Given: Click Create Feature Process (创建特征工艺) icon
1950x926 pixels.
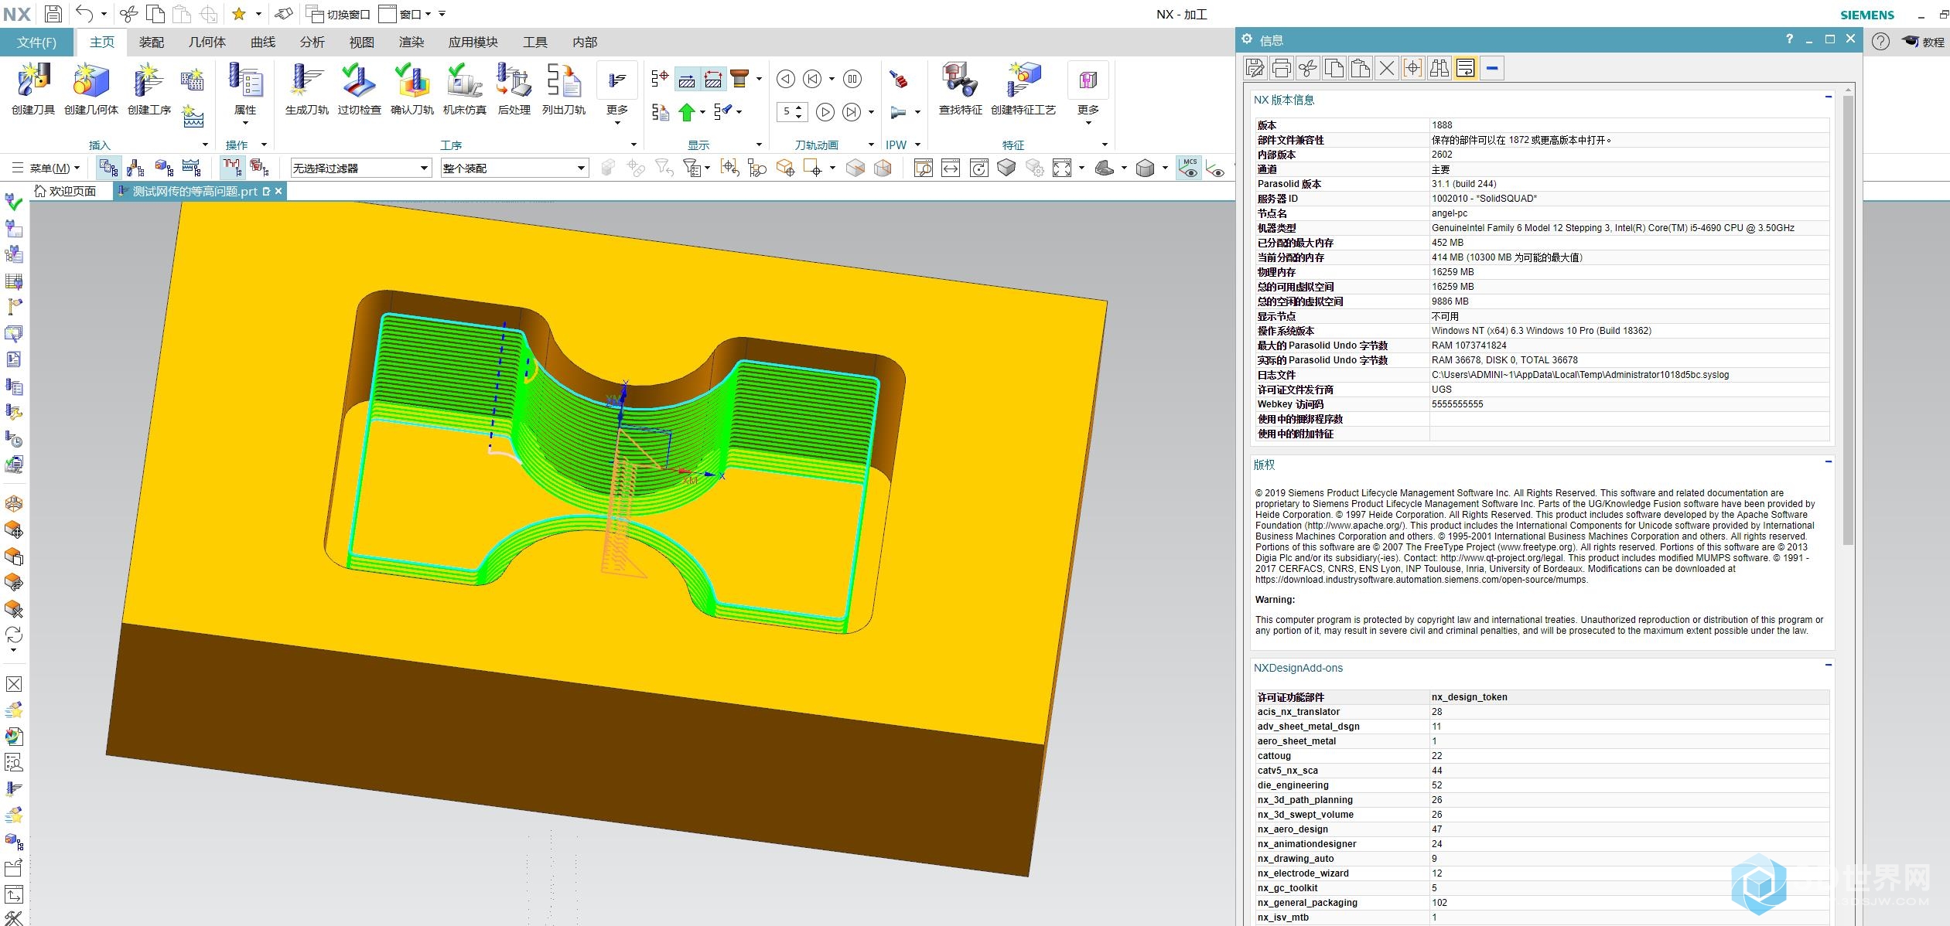Looking at the screenshot, I should tap(1023, 80).
